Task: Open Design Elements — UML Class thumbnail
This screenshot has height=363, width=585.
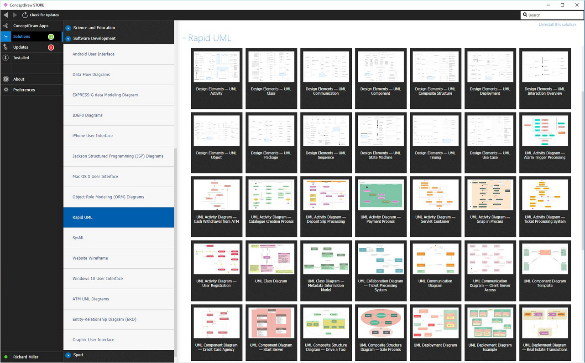Action: point(271,67)
